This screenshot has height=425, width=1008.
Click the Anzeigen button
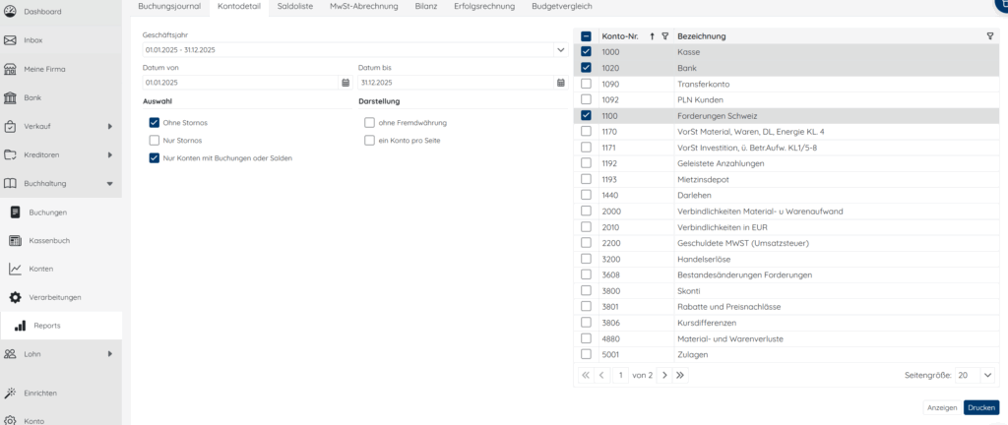click(942, 407)
